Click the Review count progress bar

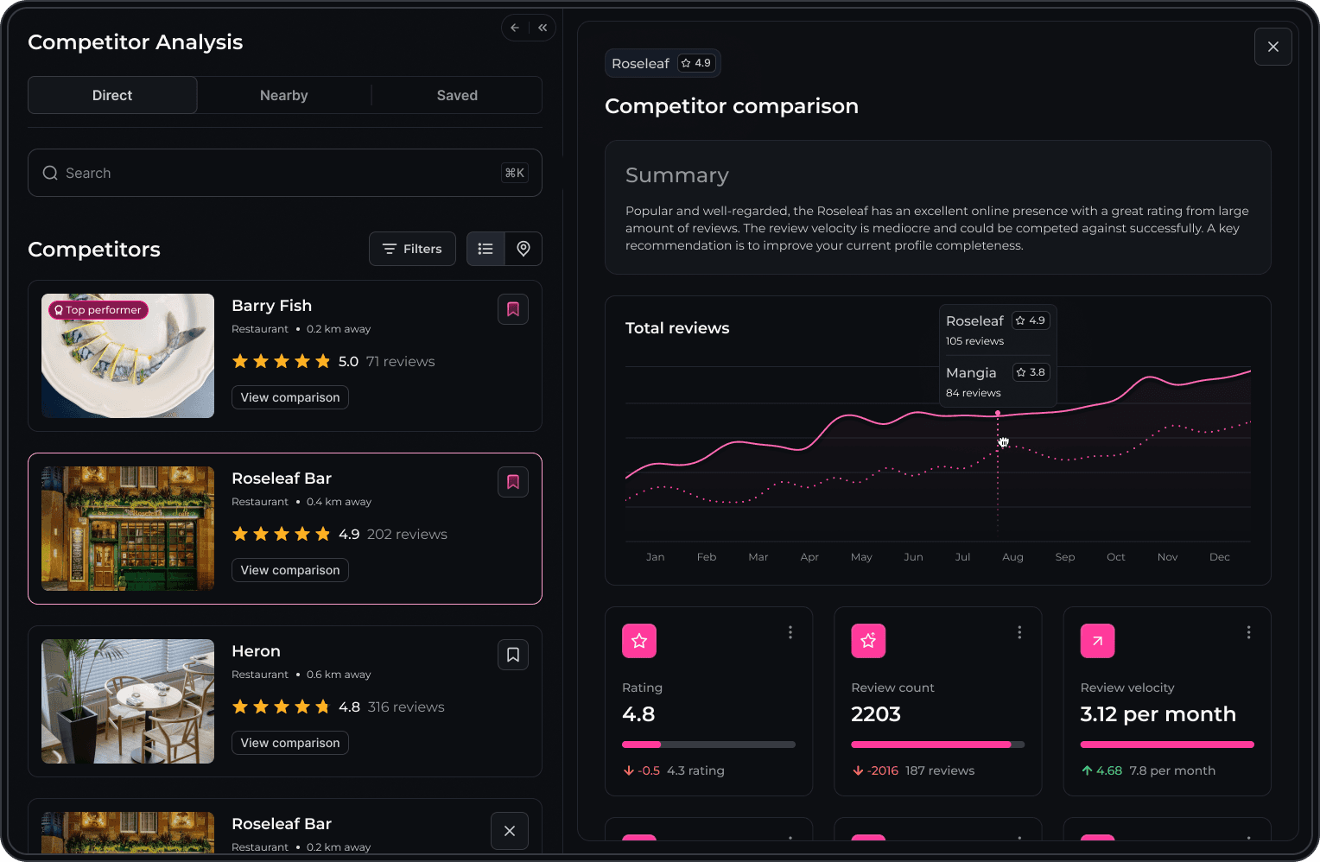click(x=938, y=745)
